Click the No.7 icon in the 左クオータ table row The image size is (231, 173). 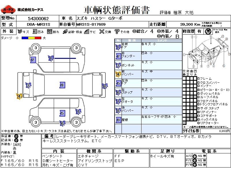point(118,101)
